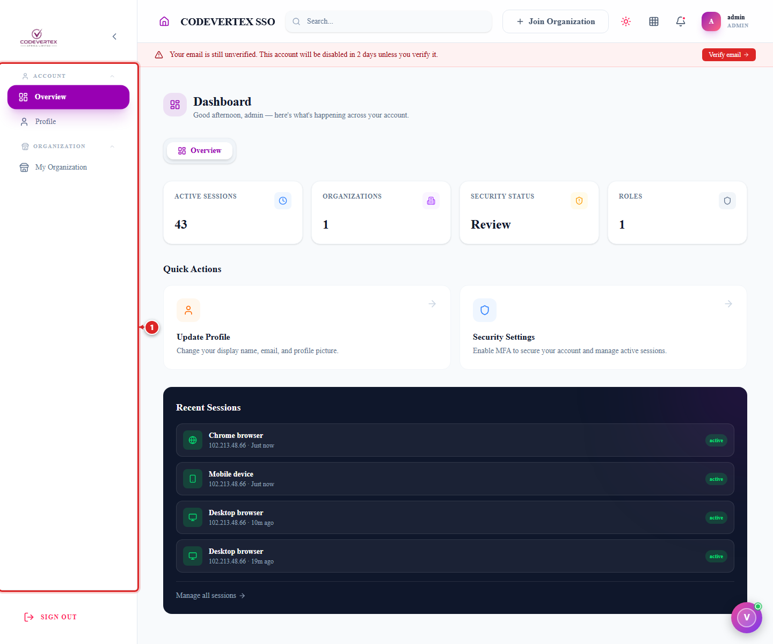Focus the Search input field

pos(389,21)
